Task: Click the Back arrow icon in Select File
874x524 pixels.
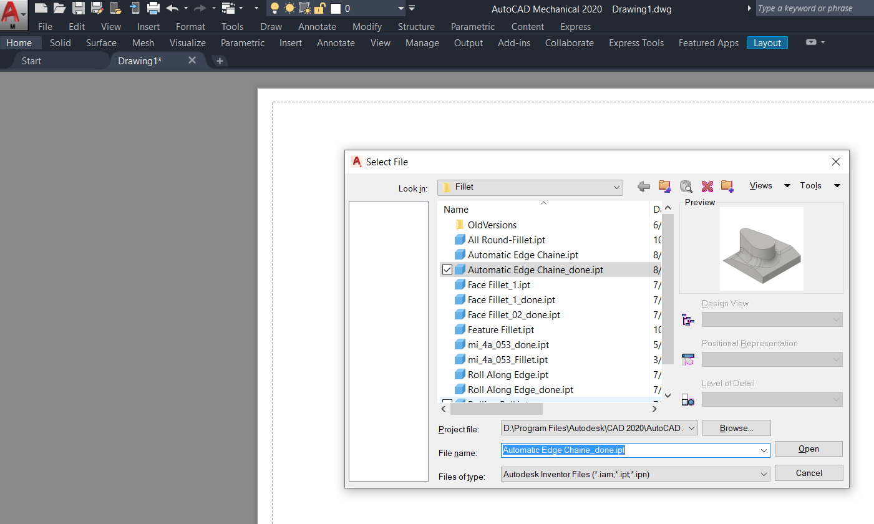Action: [644, 187]
